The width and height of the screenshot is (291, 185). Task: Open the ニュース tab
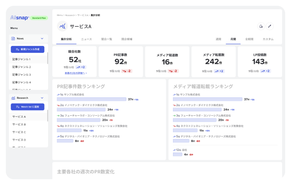[x=86, y=39]
